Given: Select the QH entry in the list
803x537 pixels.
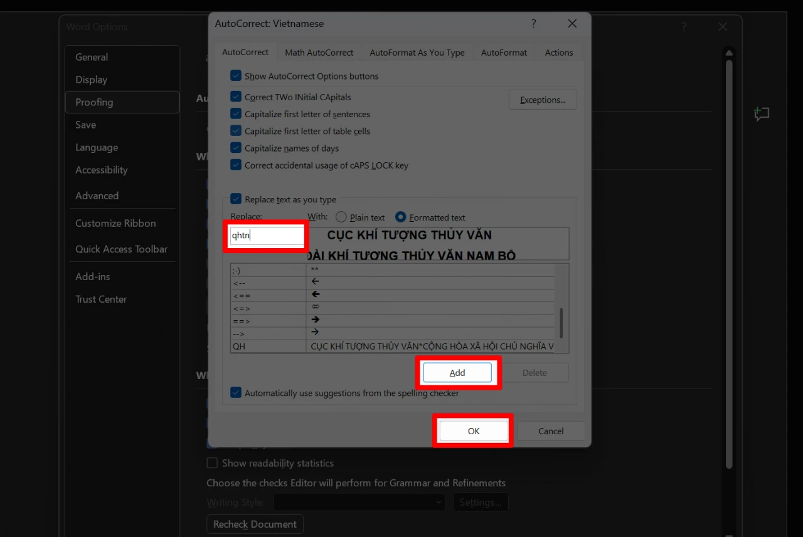Looking at the screenshot, I should click(268, 347).
